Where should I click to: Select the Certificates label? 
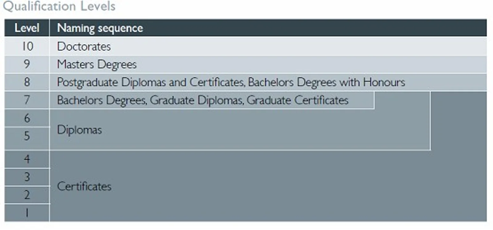(84, 186)
